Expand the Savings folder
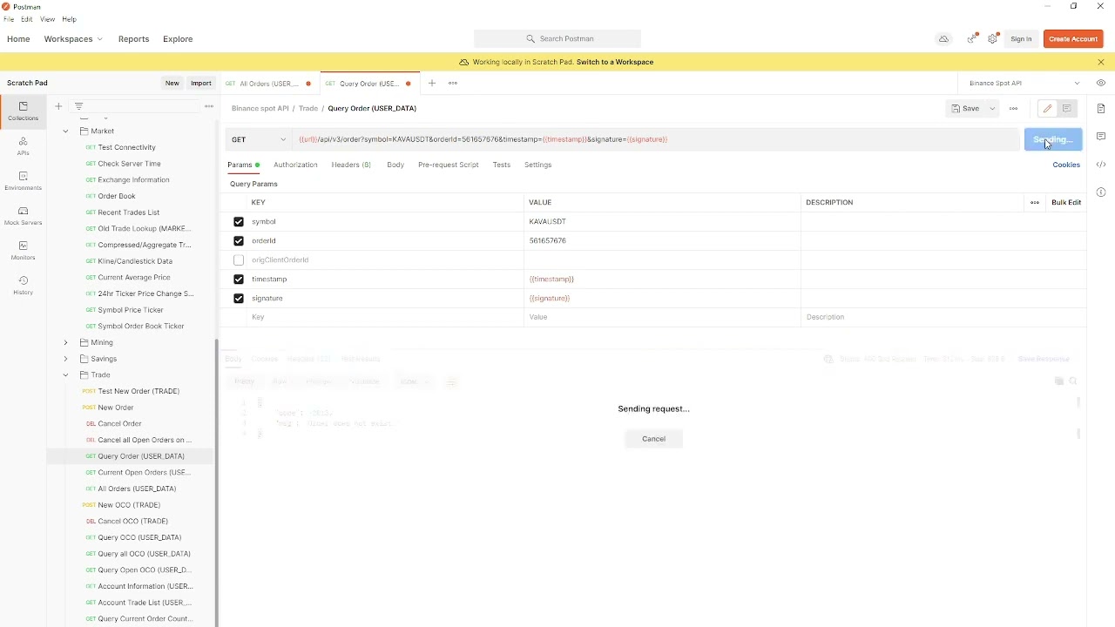The height and width of the screenshot is (627, 1115). click(65, 359)
